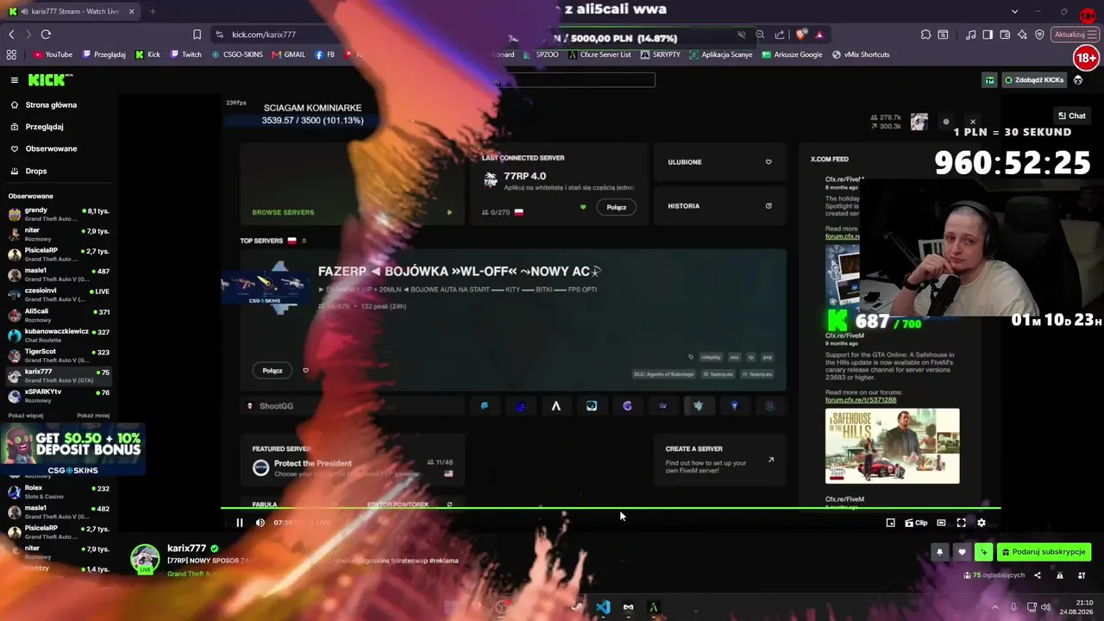
Task: Click Podaruj subskrypcje button
Action: (1044, 552)
